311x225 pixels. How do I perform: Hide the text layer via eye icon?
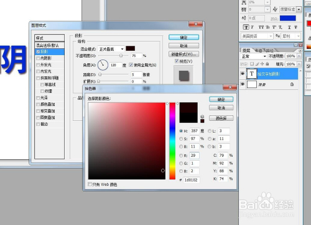[x=243, y=74]
